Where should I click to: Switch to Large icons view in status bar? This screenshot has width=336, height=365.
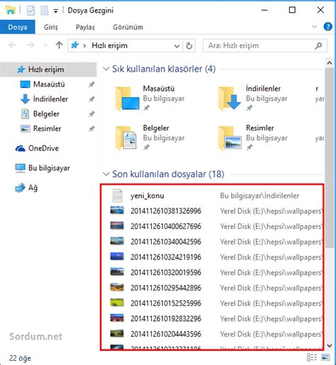325,357
